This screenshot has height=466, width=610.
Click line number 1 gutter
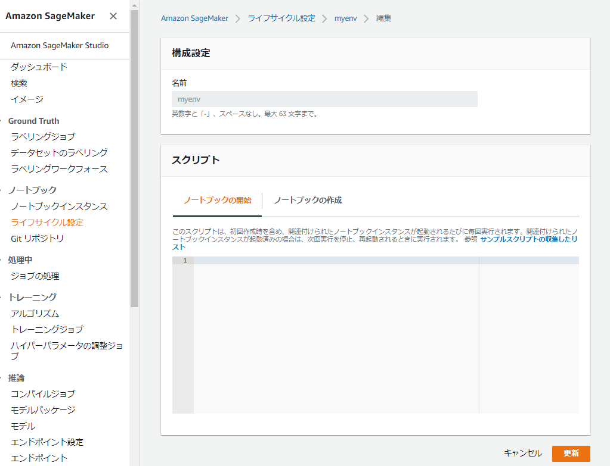183,260
